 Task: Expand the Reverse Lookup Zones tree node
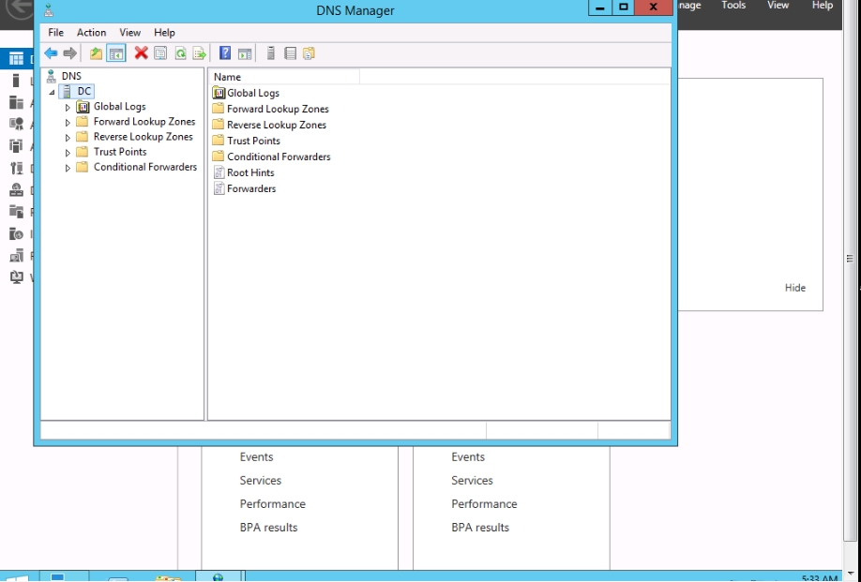pos(68,138)
